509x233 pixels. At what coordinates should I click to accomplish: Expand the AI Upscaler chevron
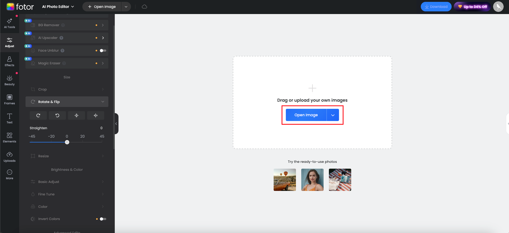pyautogui.click(x=103, y=38)
